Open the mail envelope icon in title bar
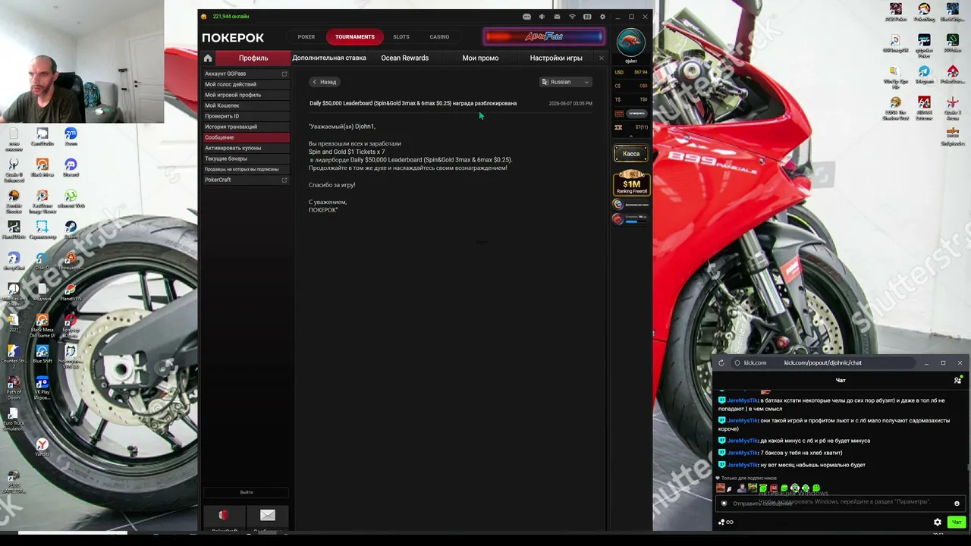This screenshot has height=546, width=971. [557, 17]
